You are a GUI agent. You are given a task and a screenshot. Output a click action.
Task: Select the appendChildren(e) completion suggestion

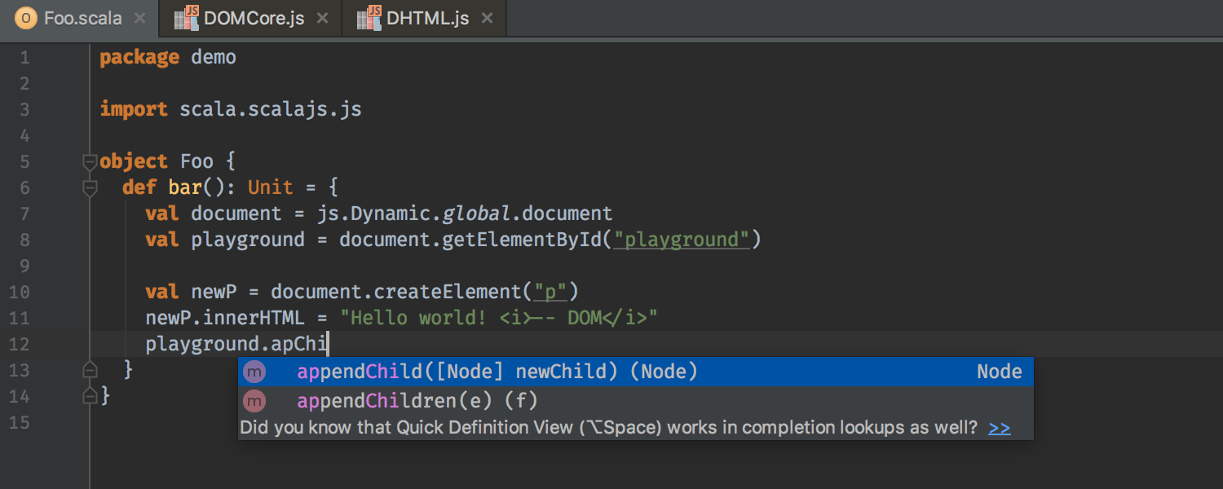tap(636, 400)
